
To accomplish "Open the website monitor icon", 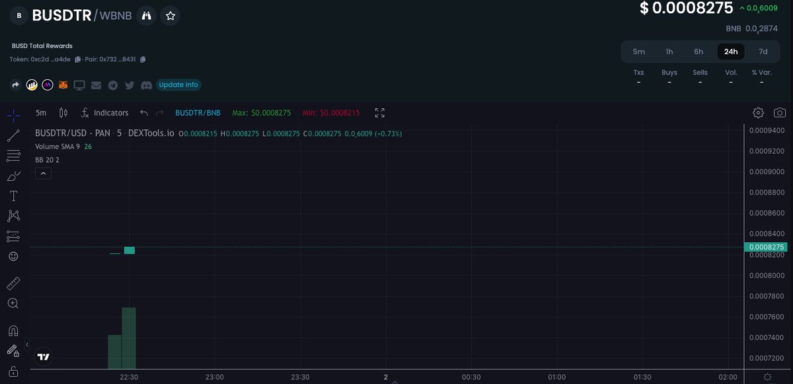I will pos(79,85).
